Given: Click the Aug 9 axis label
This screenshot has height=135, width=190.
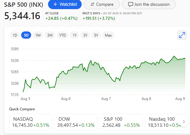Looking at the screenshot, I should [x=180, y=99].
